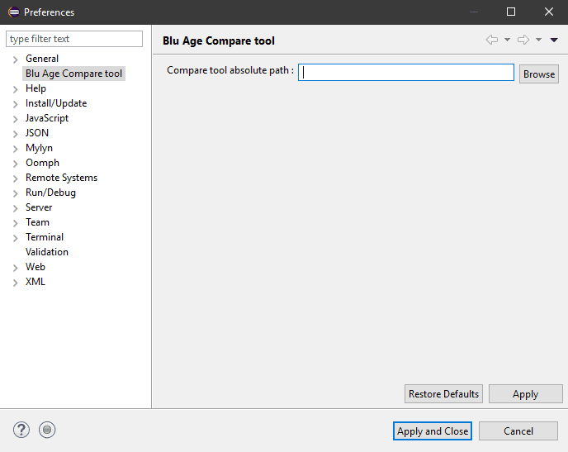Expand the Run/Debug tree node
Image resolution: width=568 pixels, height=452 pixels.
pyautogui.click(x=15, y=193)
